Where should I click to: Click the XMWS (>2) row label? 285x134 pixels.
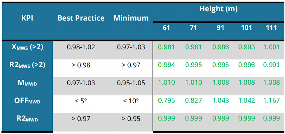[27, 48]
